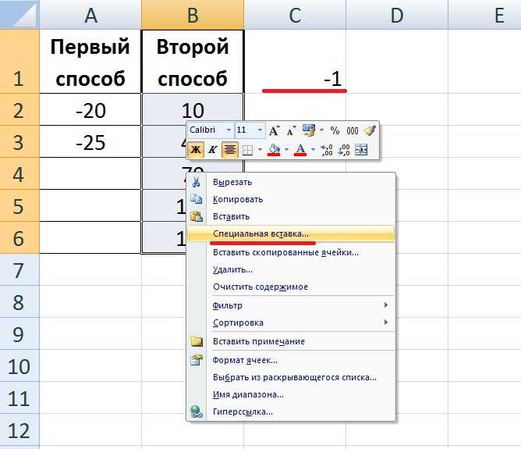
Task: Click the Format Cells icon
Action: [197, 360]
